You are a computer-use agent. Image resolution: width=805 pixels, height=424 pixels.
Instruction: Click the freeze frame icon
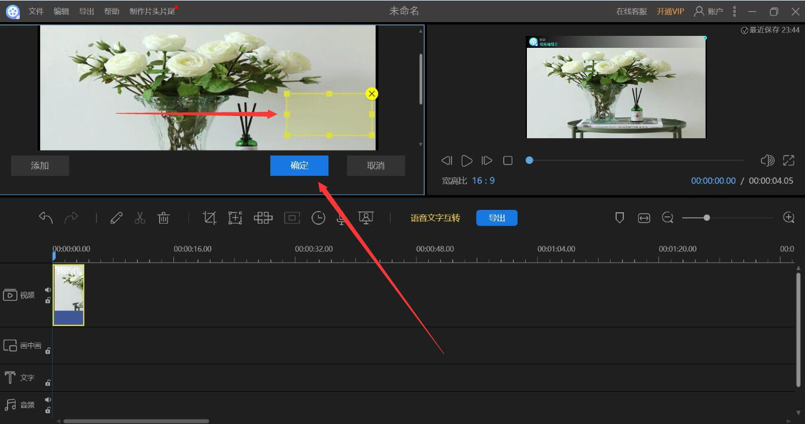tap(292, 218)
